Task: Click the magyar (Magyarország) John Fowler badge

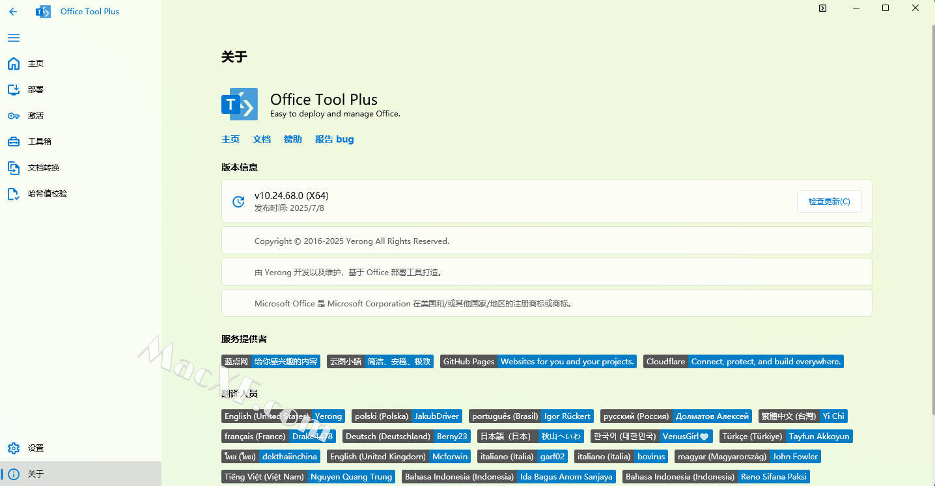Action: click(x=747, y=457)
